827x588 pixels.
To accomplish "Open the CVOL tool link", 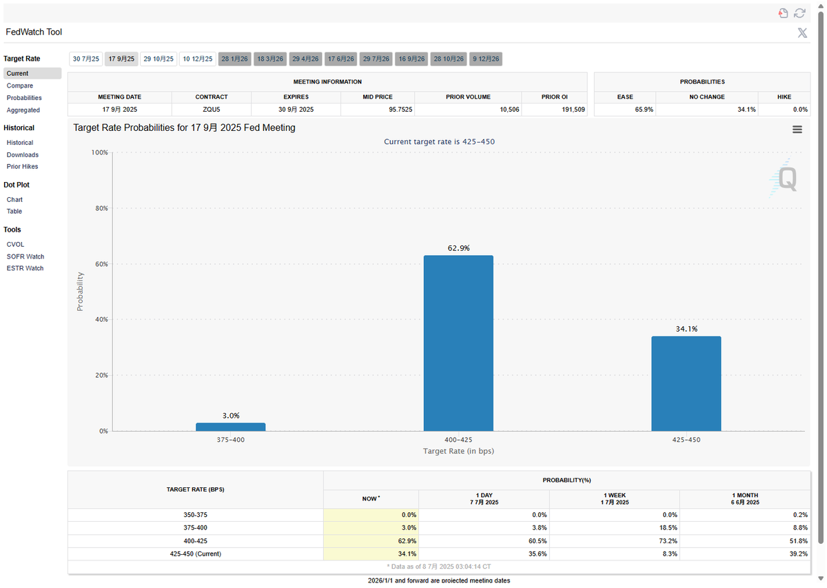I will [15, 245].
